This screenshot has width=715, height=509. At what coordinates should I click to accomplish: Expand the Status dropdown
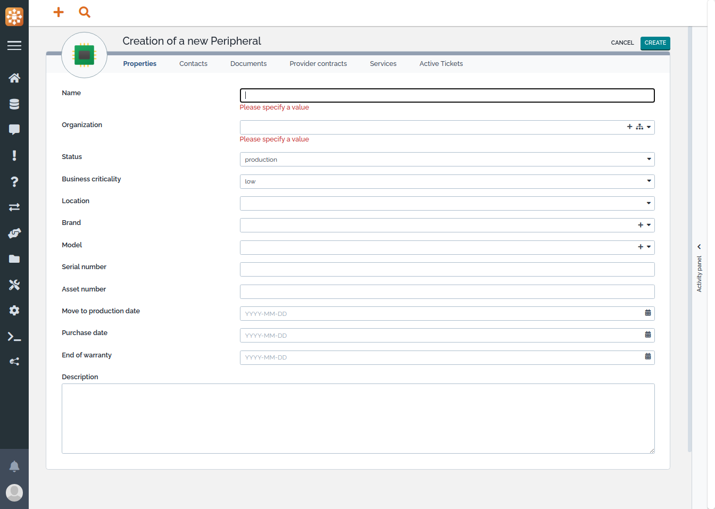click(x=649, y=160)
